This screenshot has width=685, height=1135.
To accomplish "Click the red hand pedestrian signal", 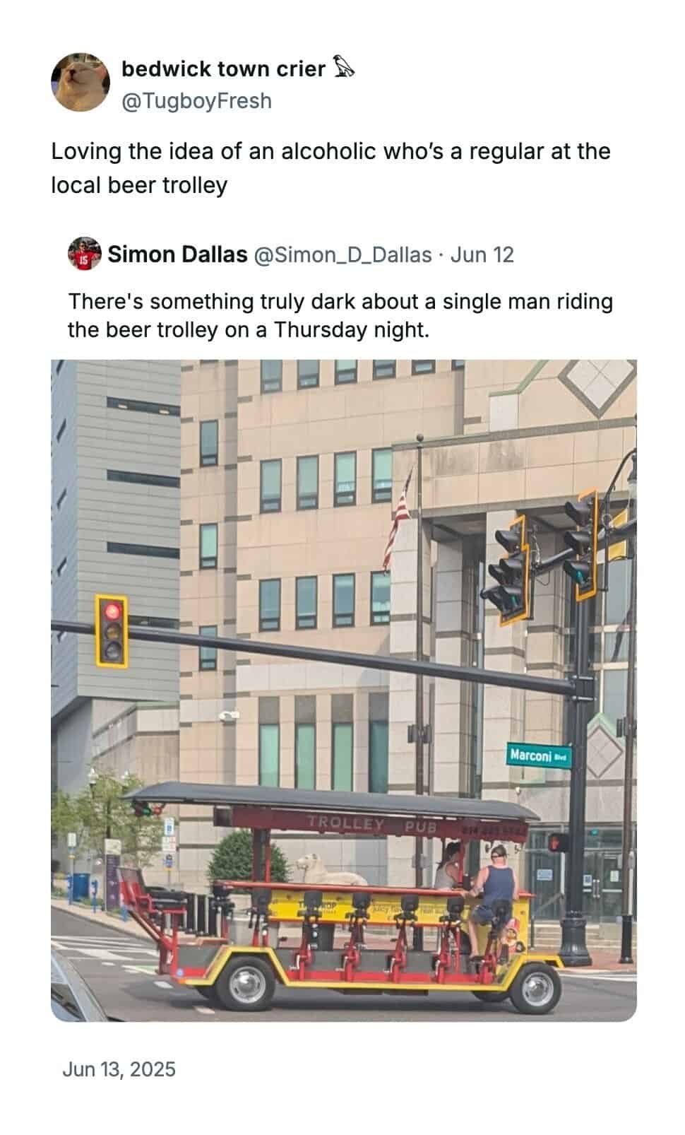I will (x=558, y=842).
